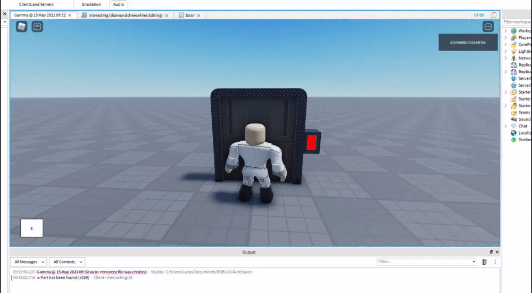Open the Interacting:18 source link in Output

coord(120,278)
